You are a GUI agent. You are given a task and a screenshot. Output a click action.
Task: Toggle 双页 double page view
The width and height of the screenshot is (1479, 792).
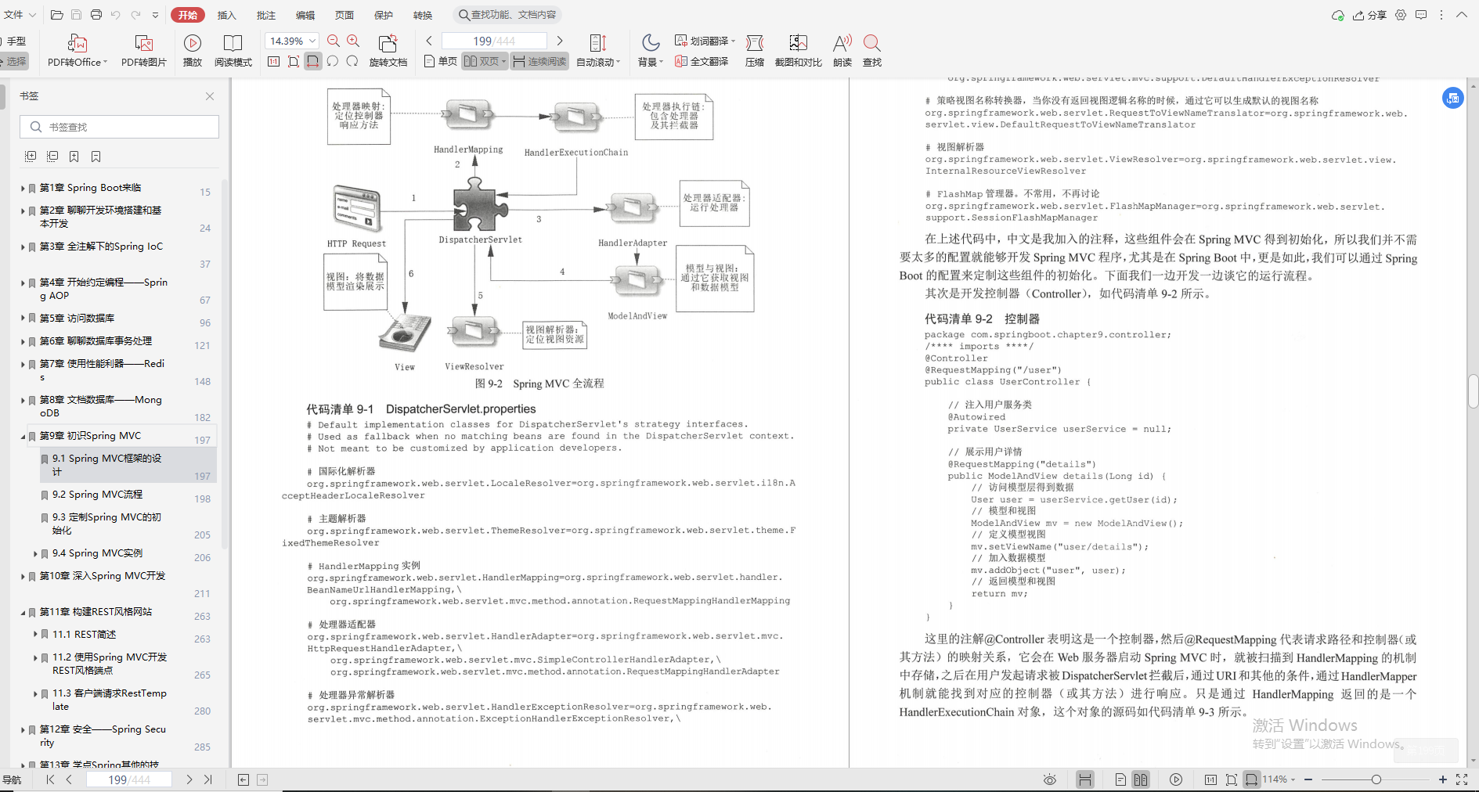point(485,61)
